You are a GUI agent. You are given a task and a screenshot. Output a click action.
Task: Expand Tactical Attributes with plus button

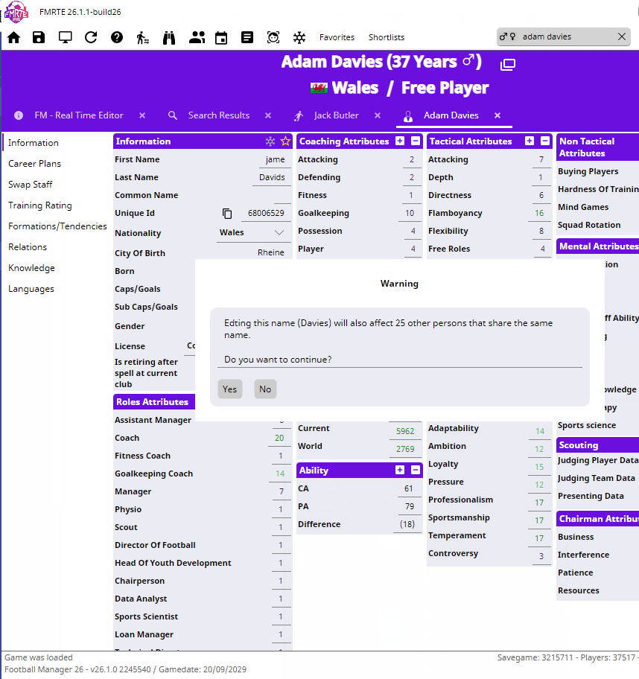tap(530, 141)
